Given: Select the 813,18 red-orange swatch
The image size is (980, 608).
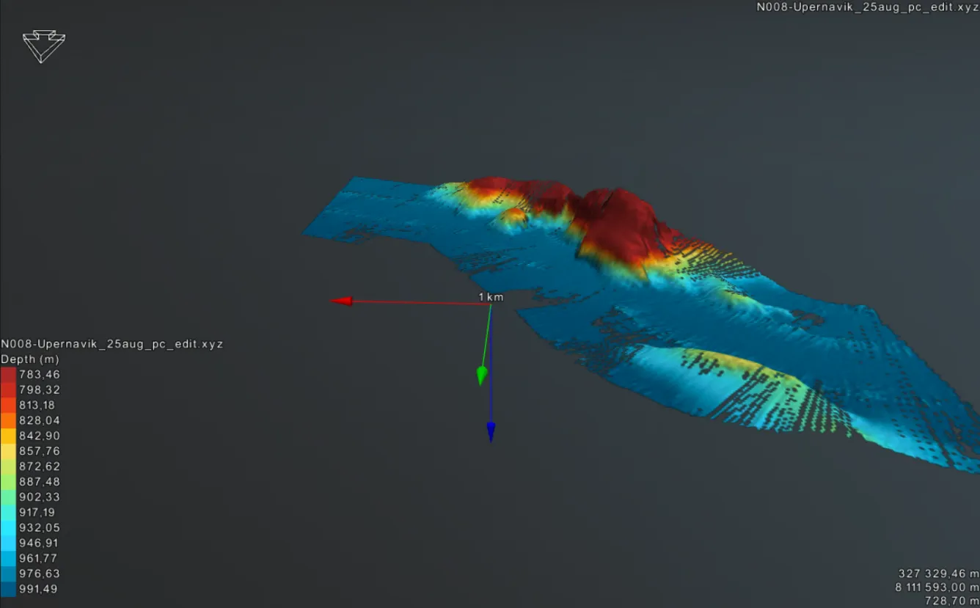Looking at the screenshot, I should [x=8, y=406].
